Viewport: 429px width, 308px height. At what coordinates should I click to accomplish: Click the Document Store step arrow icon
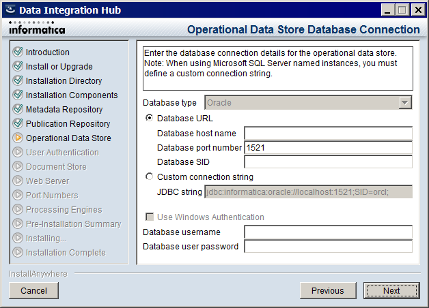pos(18,166)
